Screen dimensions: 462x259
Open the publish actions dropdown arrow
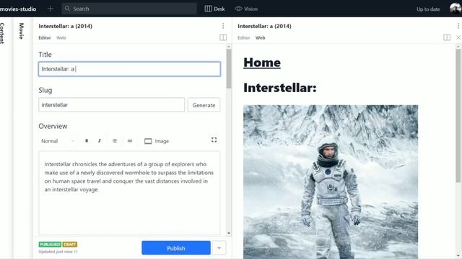click(219, 248)
